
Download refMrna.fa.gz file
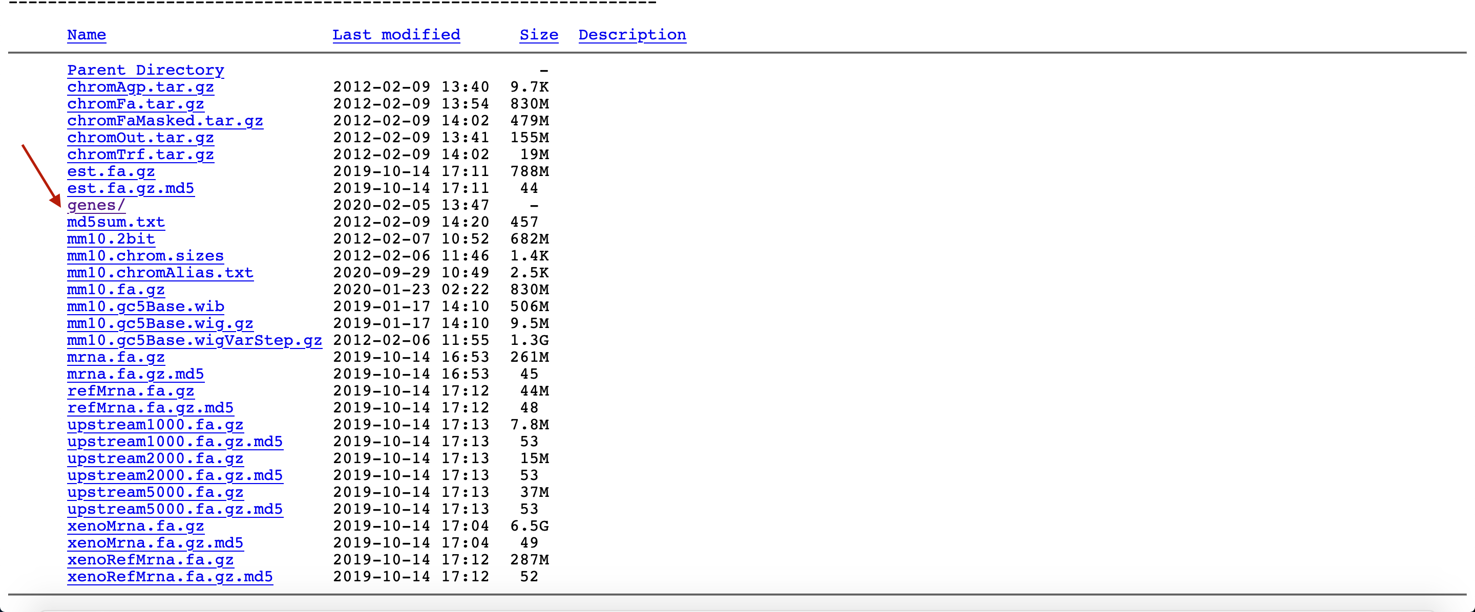pos(131,390)
